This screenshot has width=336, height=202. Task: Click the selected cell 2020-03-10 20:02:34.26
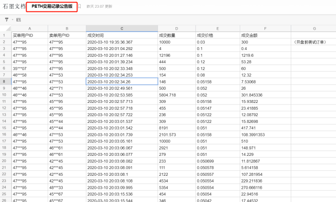click(x=122, y=82)
